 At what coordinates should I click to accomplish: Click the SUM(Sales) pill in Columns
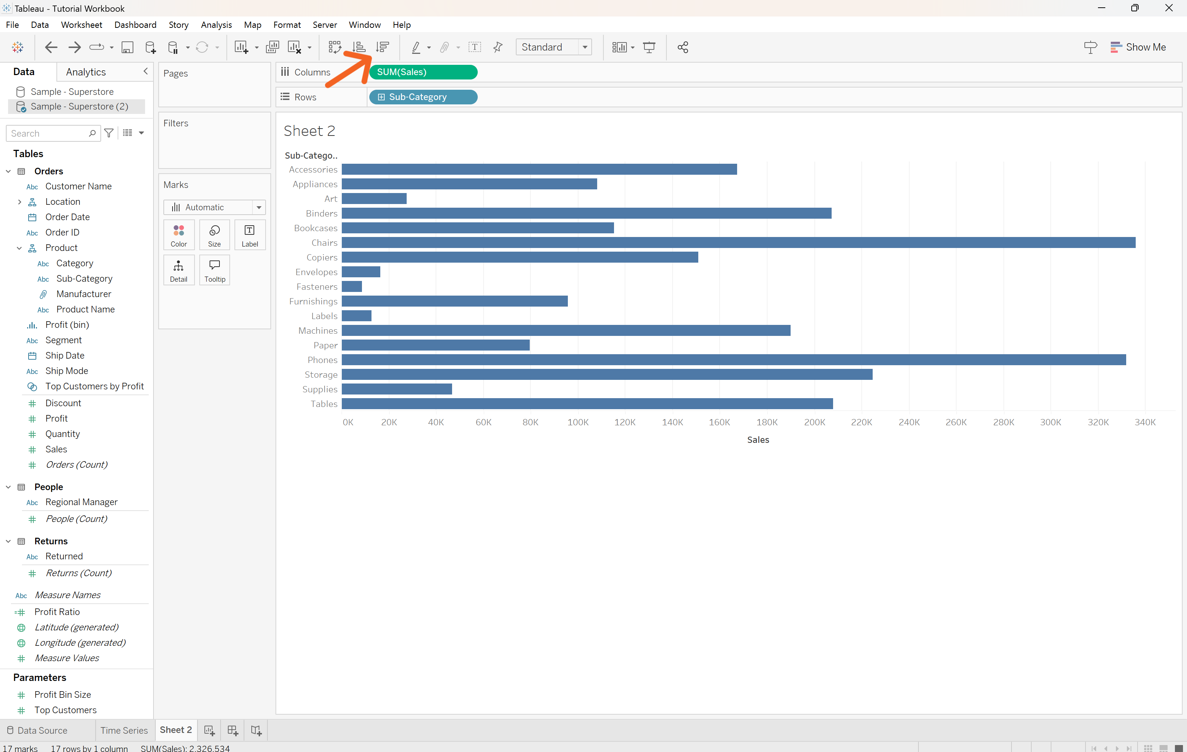(x=423, y=72)
